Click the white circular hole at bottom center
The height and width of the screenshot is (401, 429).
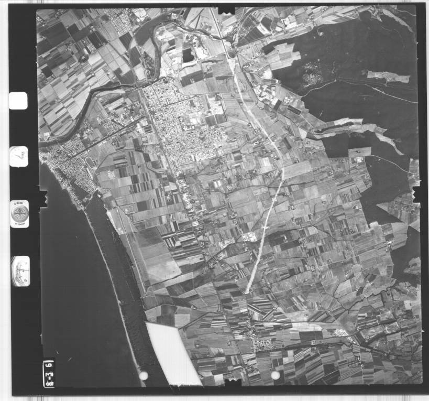(276, 375)
